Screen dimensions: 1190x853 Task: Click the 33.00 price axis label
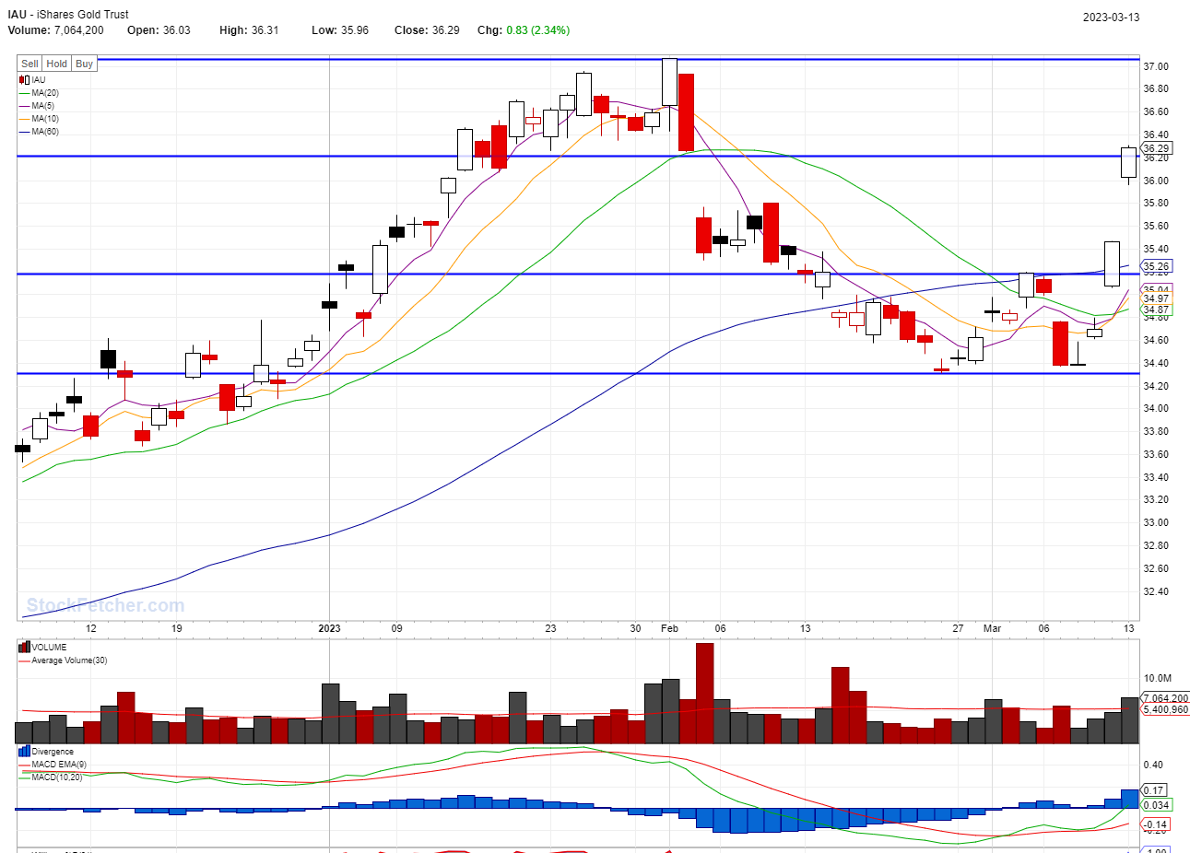pyautogui.click(x=1156, y=522)
